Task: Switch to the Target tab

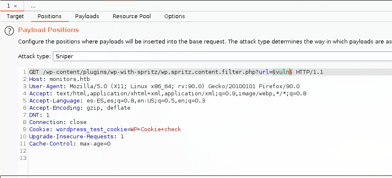Action: click(x=15, y=16)
